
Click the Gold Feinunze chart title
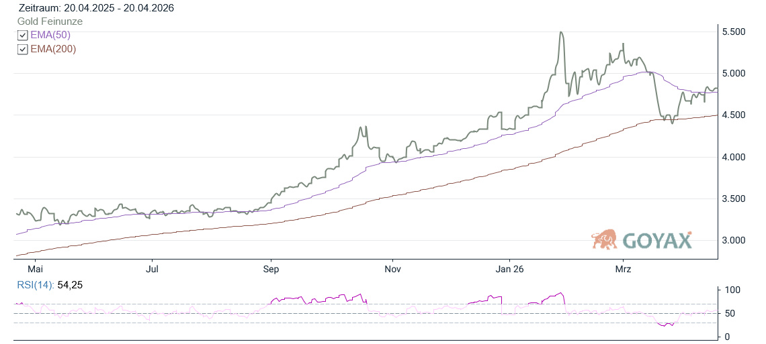(x=50, y=21)
